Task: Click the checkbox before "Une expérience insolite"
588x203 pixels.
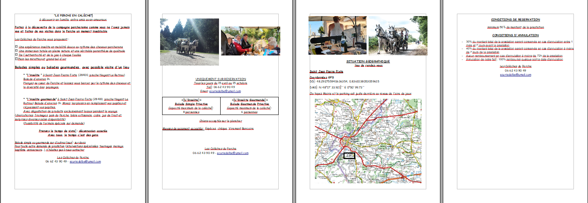Action: 16,47
